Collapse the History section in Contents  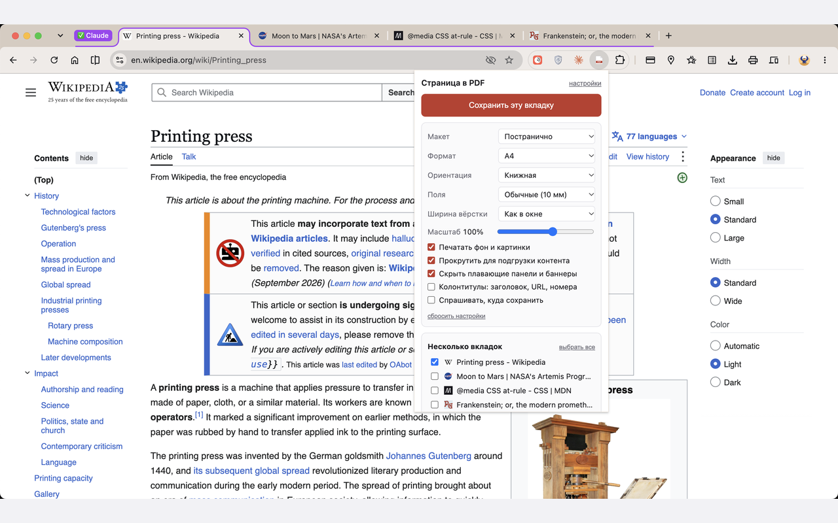[27, 195]
